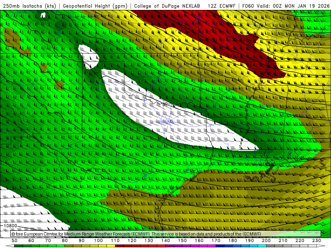Click the '90' value on the color scale
Screen dimensions: 331x248
(x=82, y=241)
